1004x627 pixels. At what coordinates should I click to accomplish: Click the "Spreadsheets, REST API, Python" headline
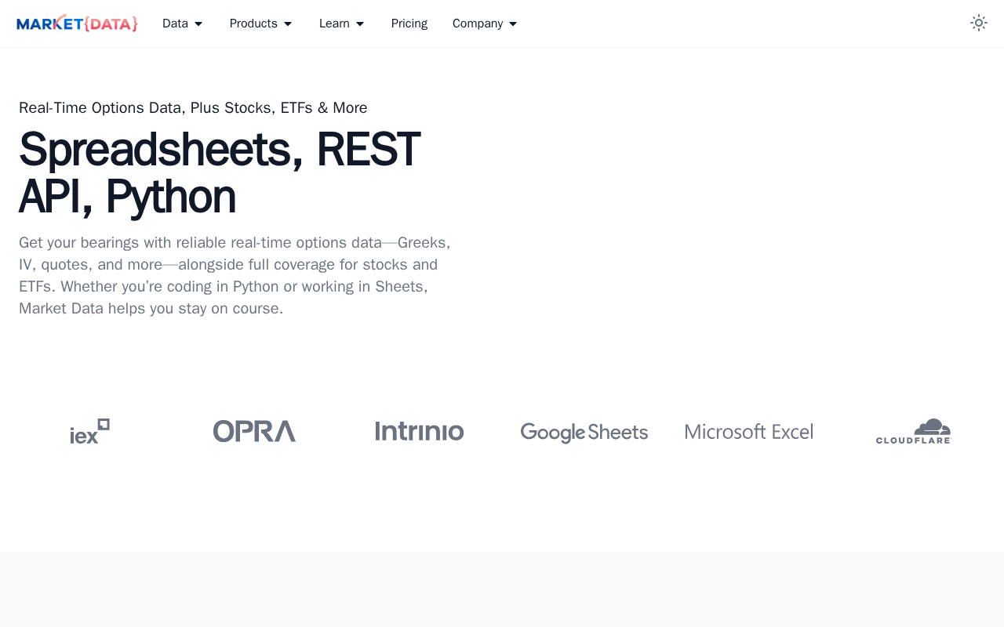pos(220,172)
